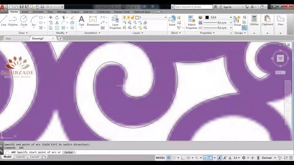The image size is (294, 165).
Task: Click the Rotate tool in Modify panel
Action: 57,17
